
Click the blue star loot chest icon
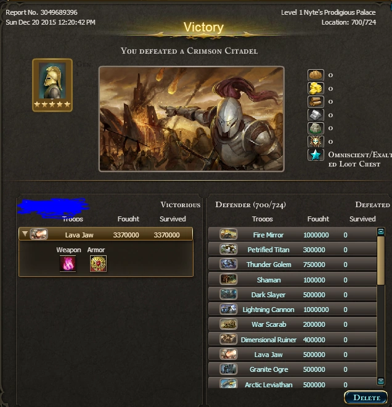coord(316,155)
